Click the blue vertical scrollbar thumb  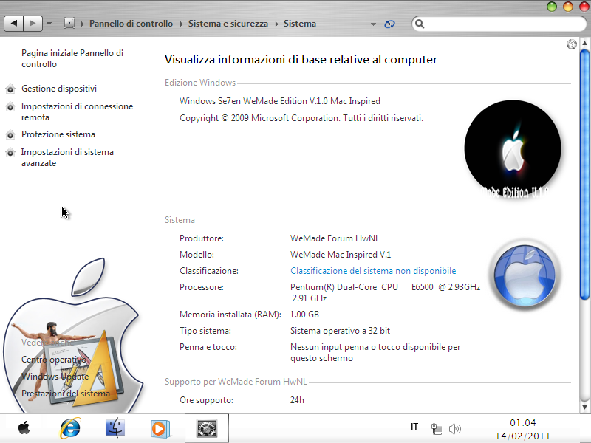pos(584,174)
